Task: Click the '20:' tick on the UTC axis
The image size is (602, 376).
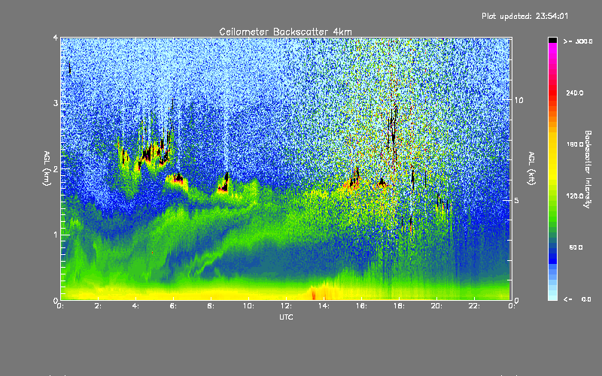Action: pos(437,306)
